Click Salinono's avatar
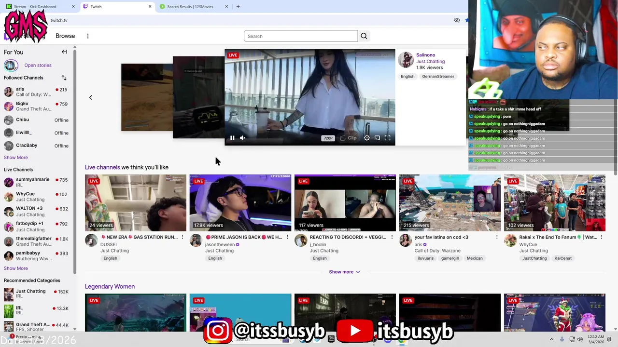 (406, 60)
